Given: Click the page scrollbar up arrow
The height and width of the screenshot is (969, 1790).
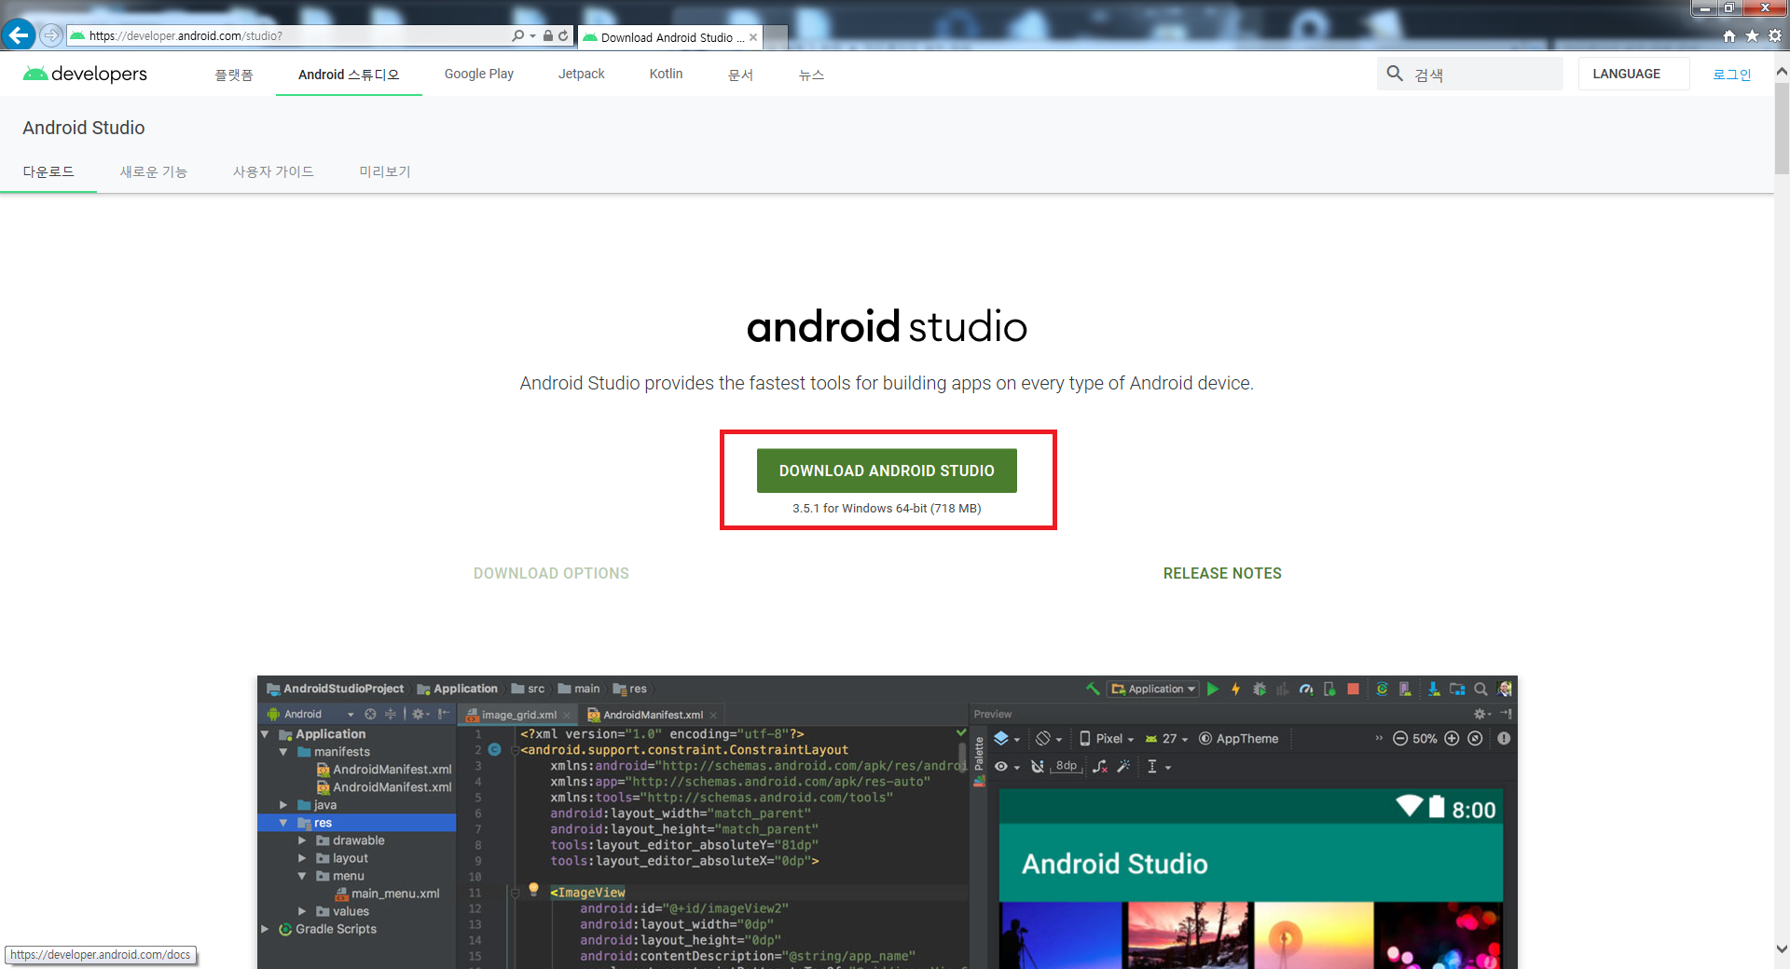Looking at the screenshot, I should click(1782, 71).
